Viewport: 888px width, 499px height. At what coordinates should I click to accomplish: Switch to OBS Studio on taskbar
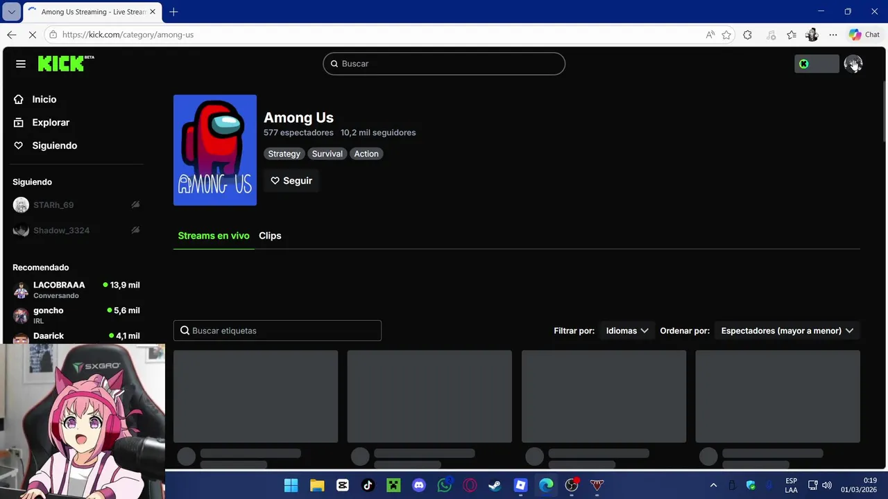[572, 485]
